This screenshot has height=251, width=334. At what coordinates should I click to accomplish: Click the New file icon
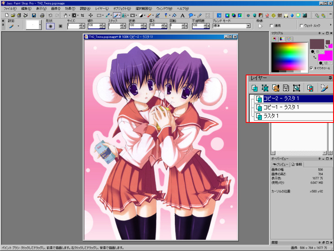(x=7, y=15)
